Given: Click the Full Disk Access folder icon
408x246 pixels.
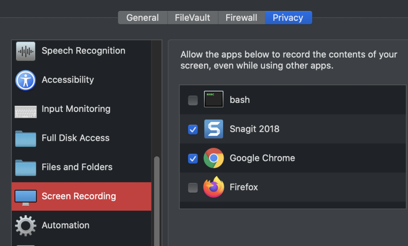Looking at the screenshot, I should [25, 139].
